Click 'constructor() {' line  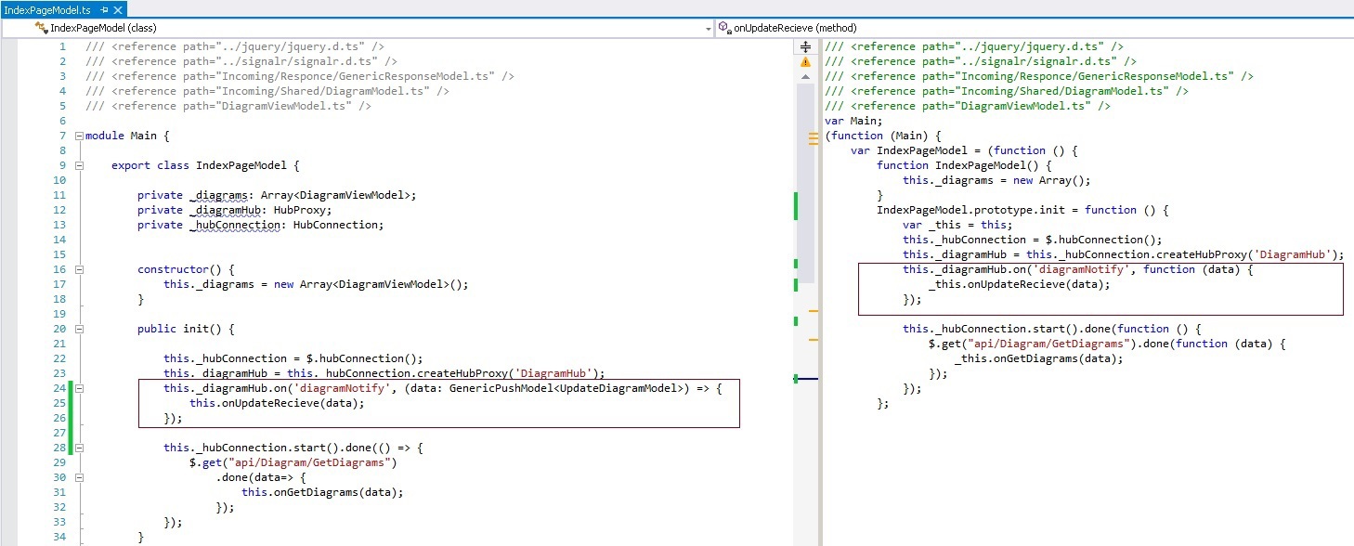(186, 269)
